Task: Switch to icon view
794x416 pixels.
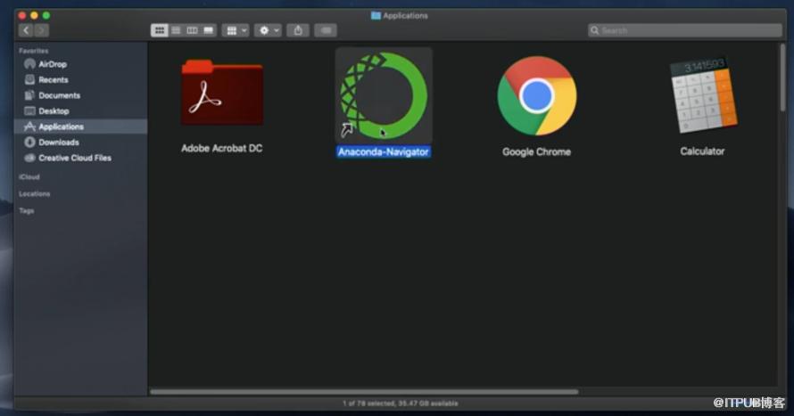Action: [x=159, y=30]
